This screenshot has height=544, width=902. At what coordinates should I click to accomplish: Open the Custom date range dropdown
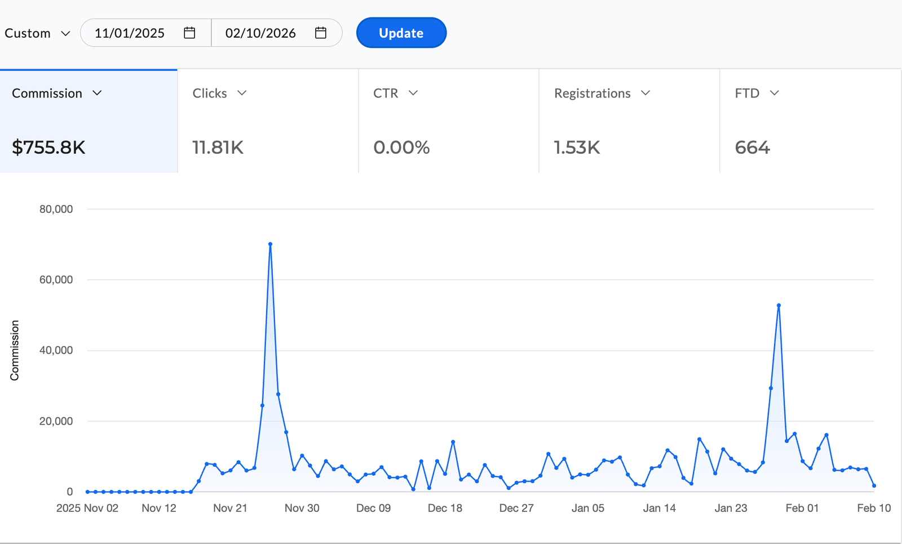click(37, 33)
